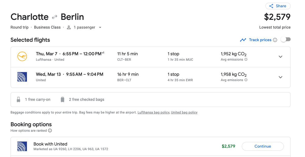Viewport: 305px width, 157px height.
Task: Click the carry-on bag icon
Action: click(x=18, y=99)
